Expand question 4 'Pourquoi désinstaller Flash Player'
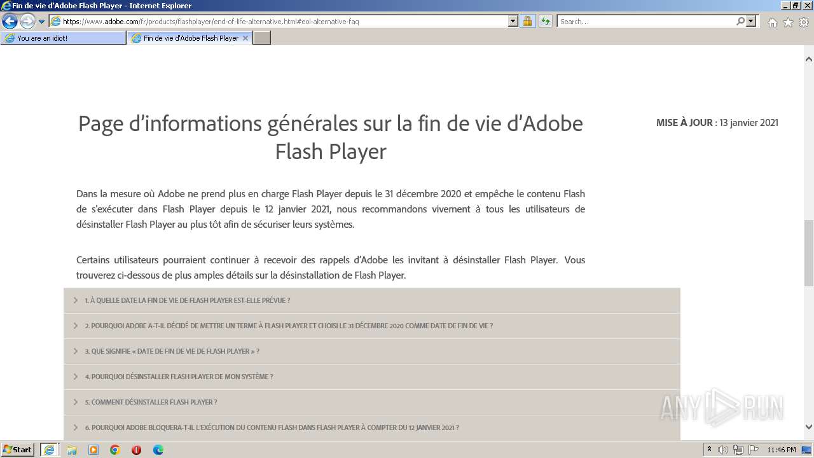This screenshot has width=814, height=458. coord(372,377)
